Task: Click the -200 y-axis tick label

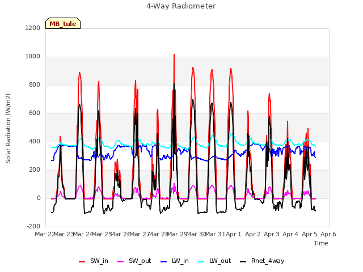Action: coord(33,226)
